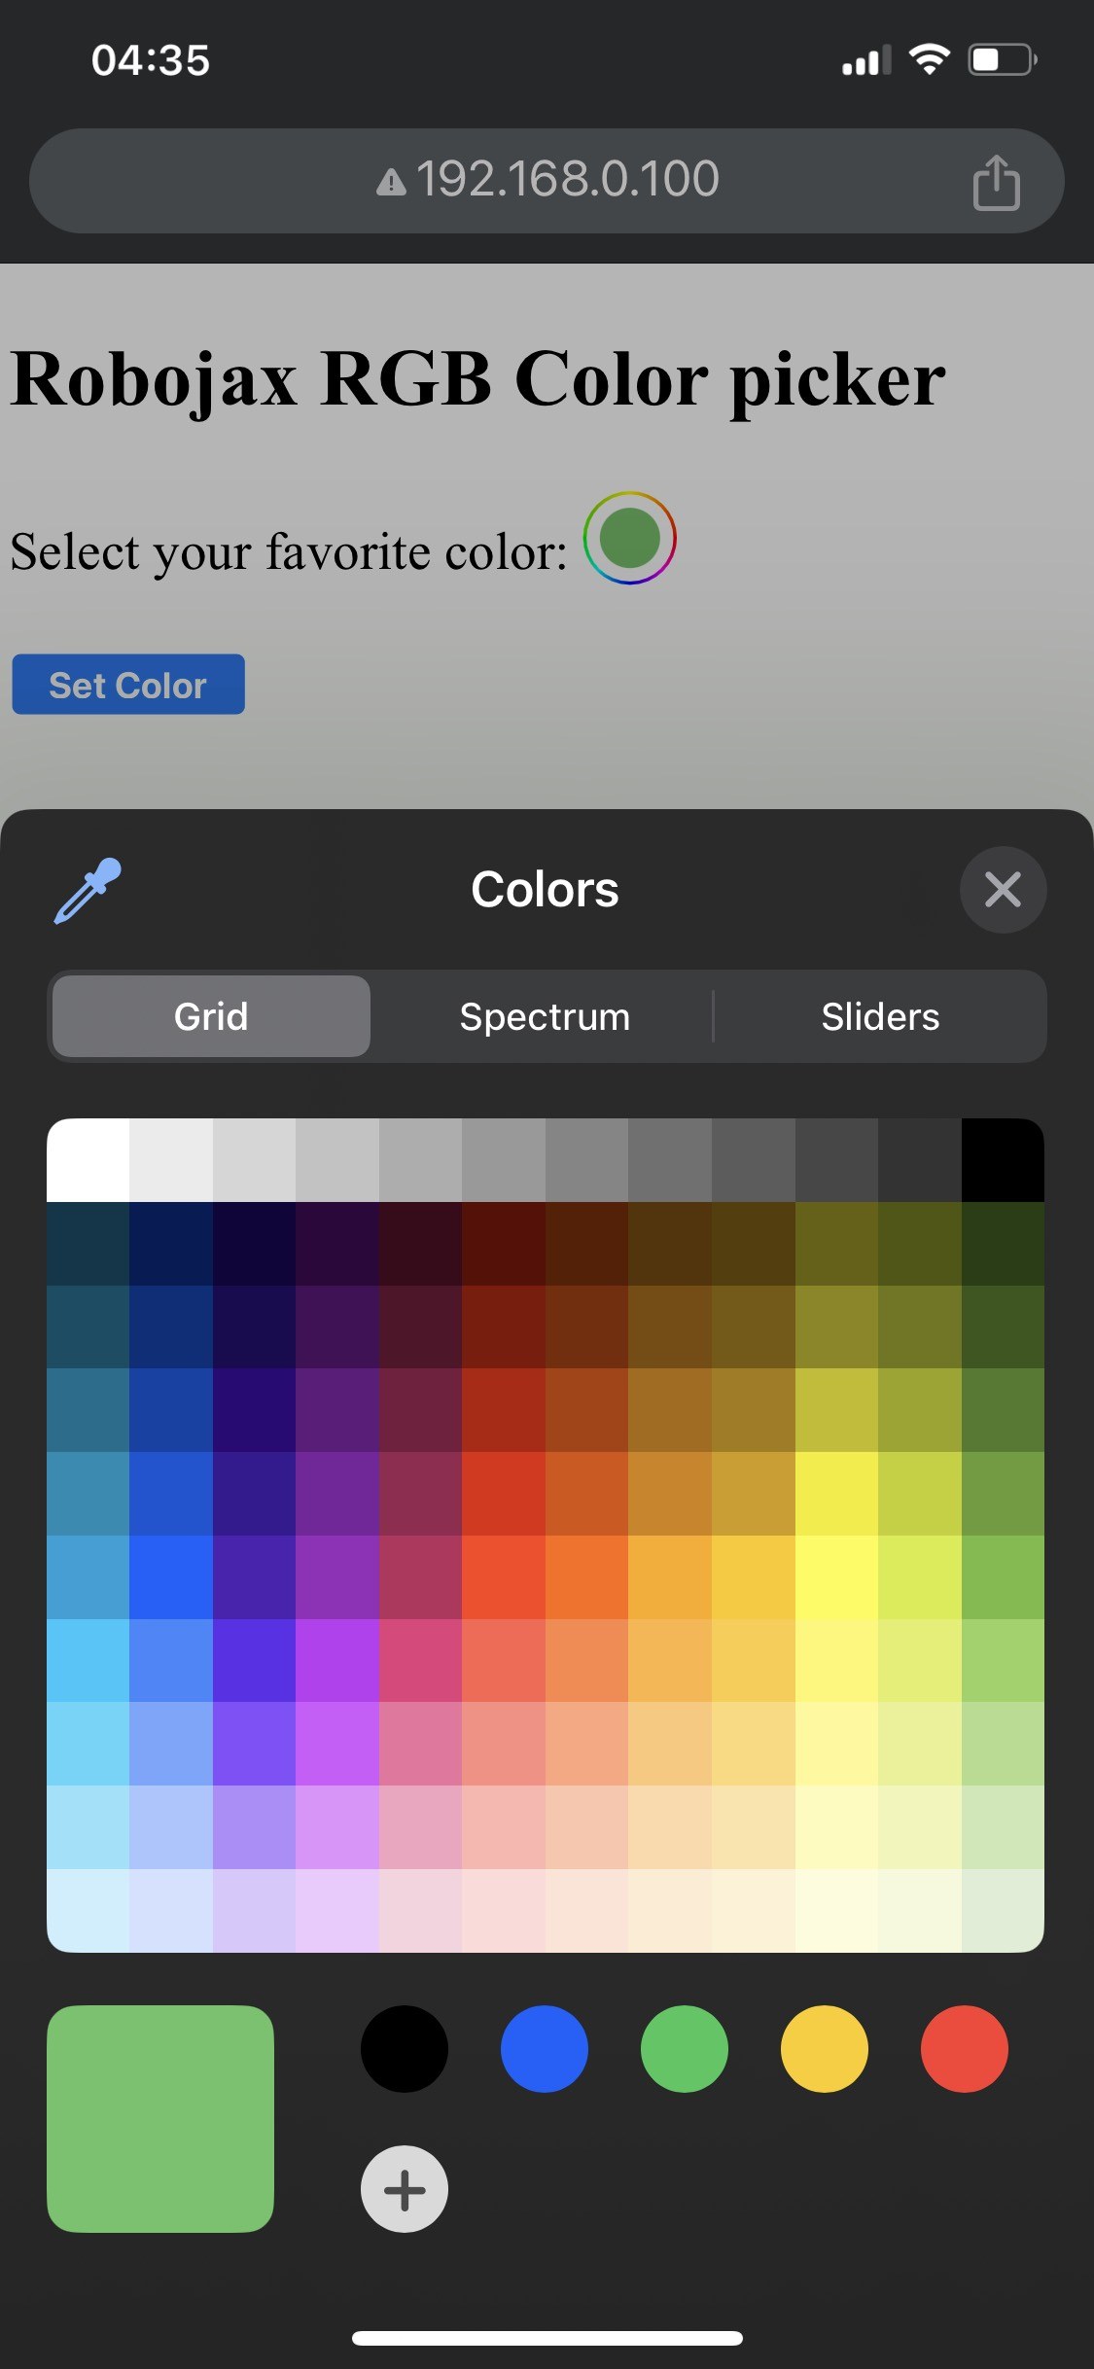Pick pure white in the color grid
The height and width of the screenshot is (2369, 1094).
click(x=88, y=1160)
